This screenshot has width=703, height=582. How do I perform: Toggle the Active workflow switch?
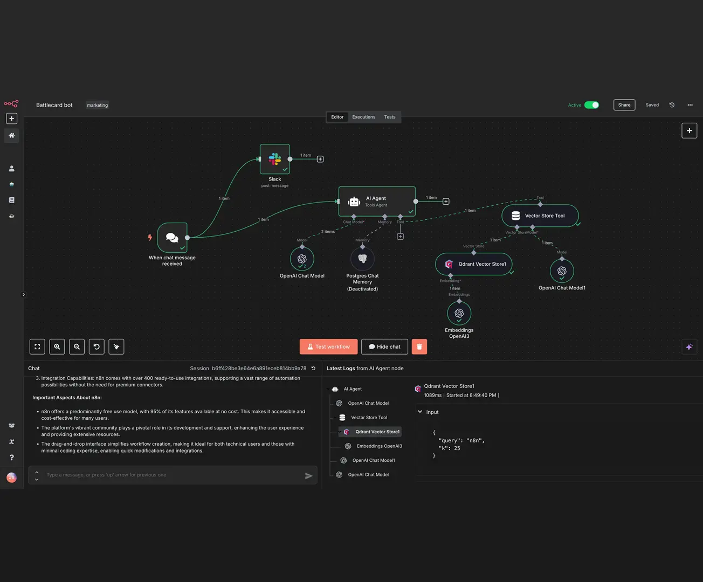(591, 105)
